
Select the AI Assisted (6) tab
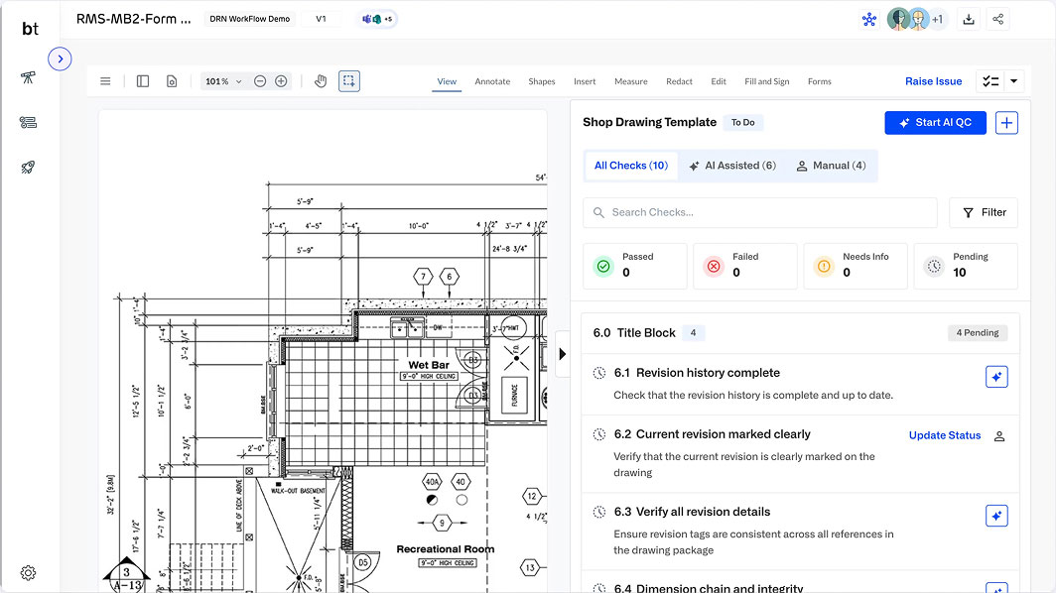[732, 166]
